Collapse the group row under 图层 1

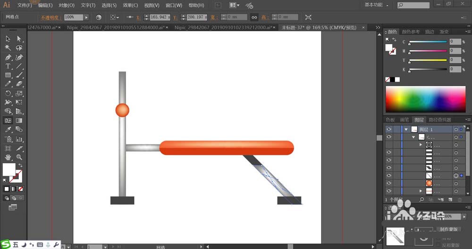pos(413,137)
